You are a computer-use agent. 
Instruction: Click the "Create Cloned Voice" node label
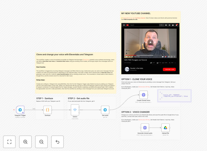click(143, 100)
